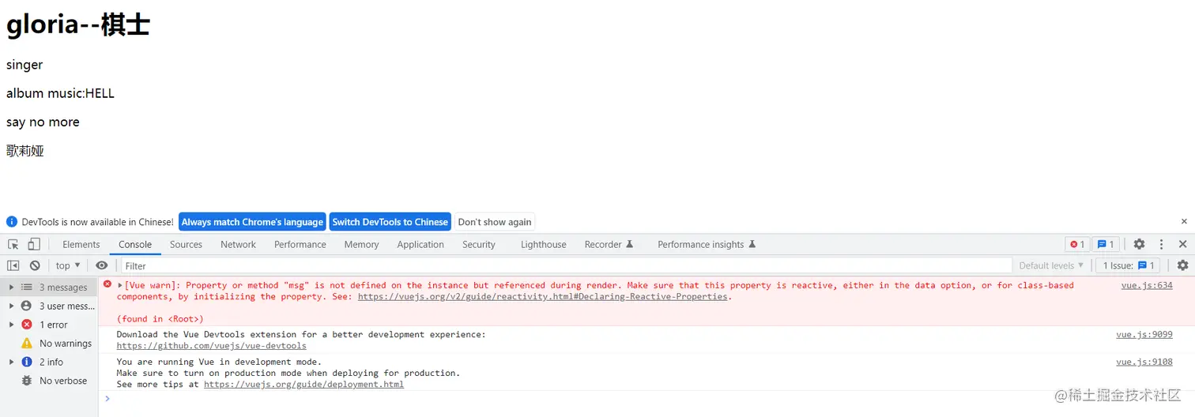
Task: Create a live expression with eye icon
Action: [101, 266]
